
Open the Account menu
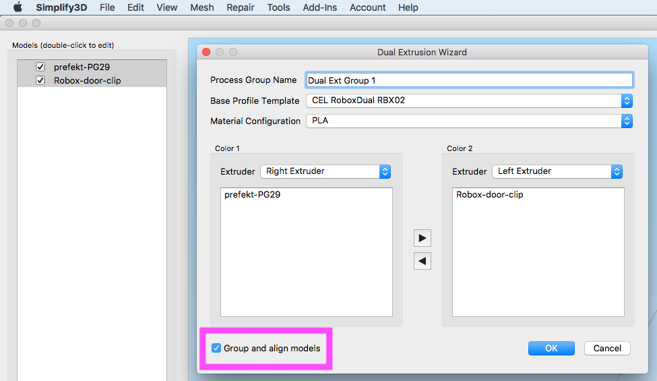(367, 7)
